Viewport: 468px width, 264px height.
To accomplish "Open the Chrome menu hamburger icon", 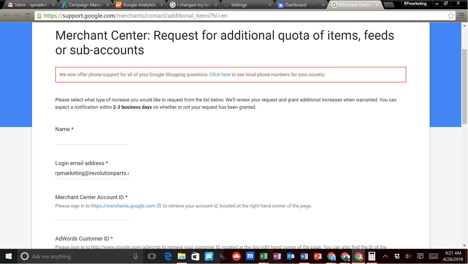I will point(462,16).
